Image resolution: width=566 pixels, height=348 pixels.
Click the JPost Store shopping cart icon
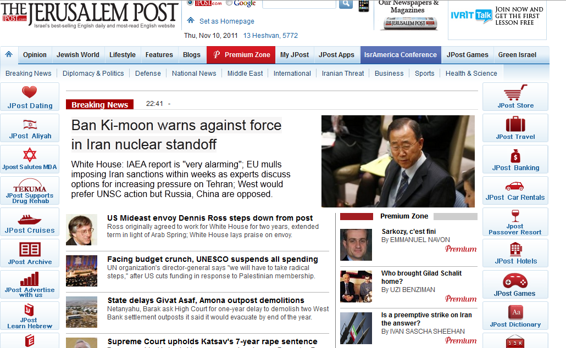[515, 93]
